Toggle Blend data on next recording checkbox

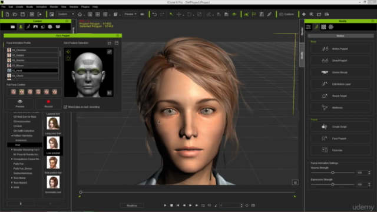pos(65,107)
